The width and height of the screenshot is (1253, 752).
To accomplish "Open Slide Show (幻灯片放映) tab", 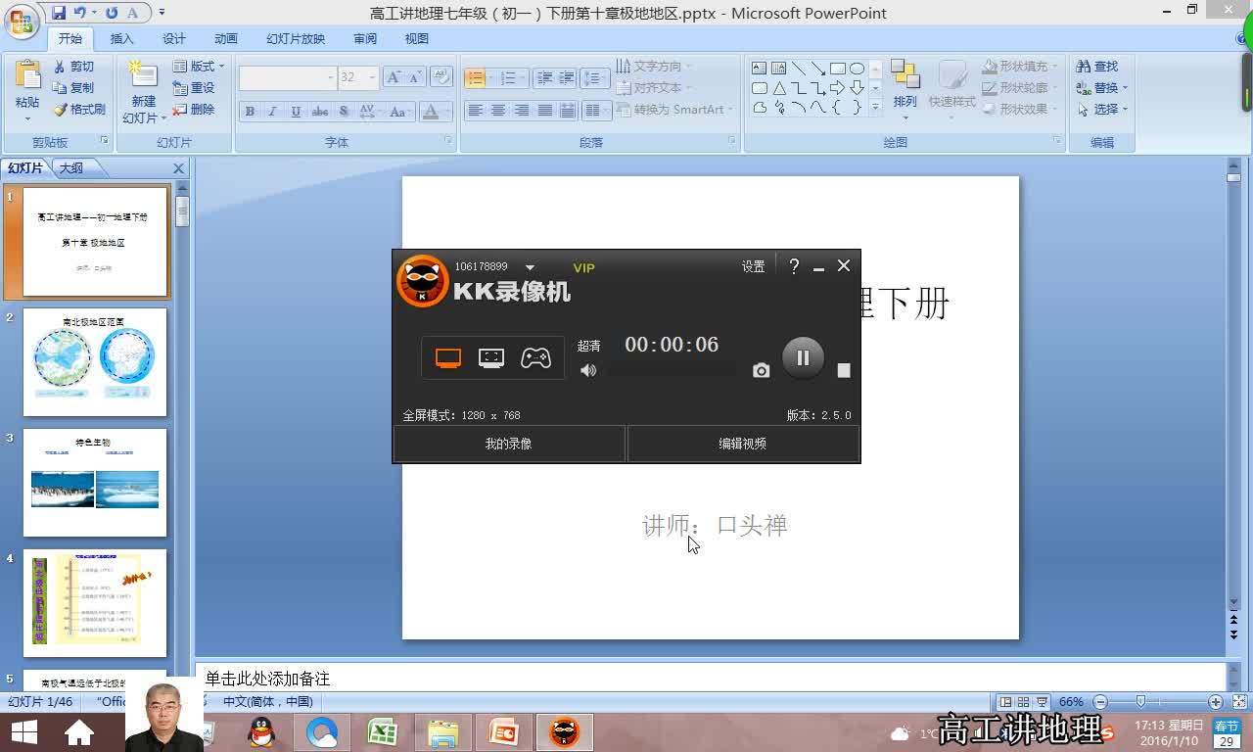I will point(296,39).
